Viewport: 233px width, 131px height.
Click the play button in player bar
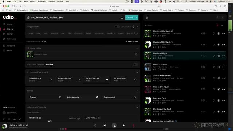(x=114, y=125)
